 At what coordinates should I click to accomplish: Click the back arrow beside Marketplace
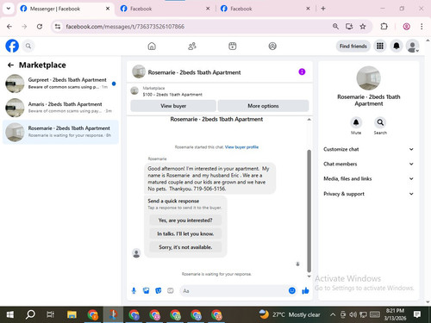tap(10, 65)
